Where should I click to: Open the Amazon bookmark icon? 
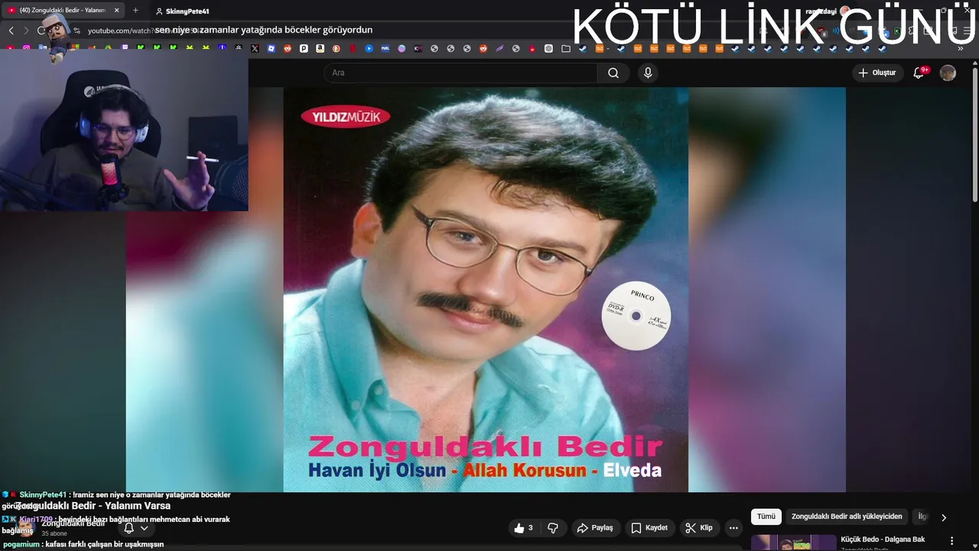320,48
